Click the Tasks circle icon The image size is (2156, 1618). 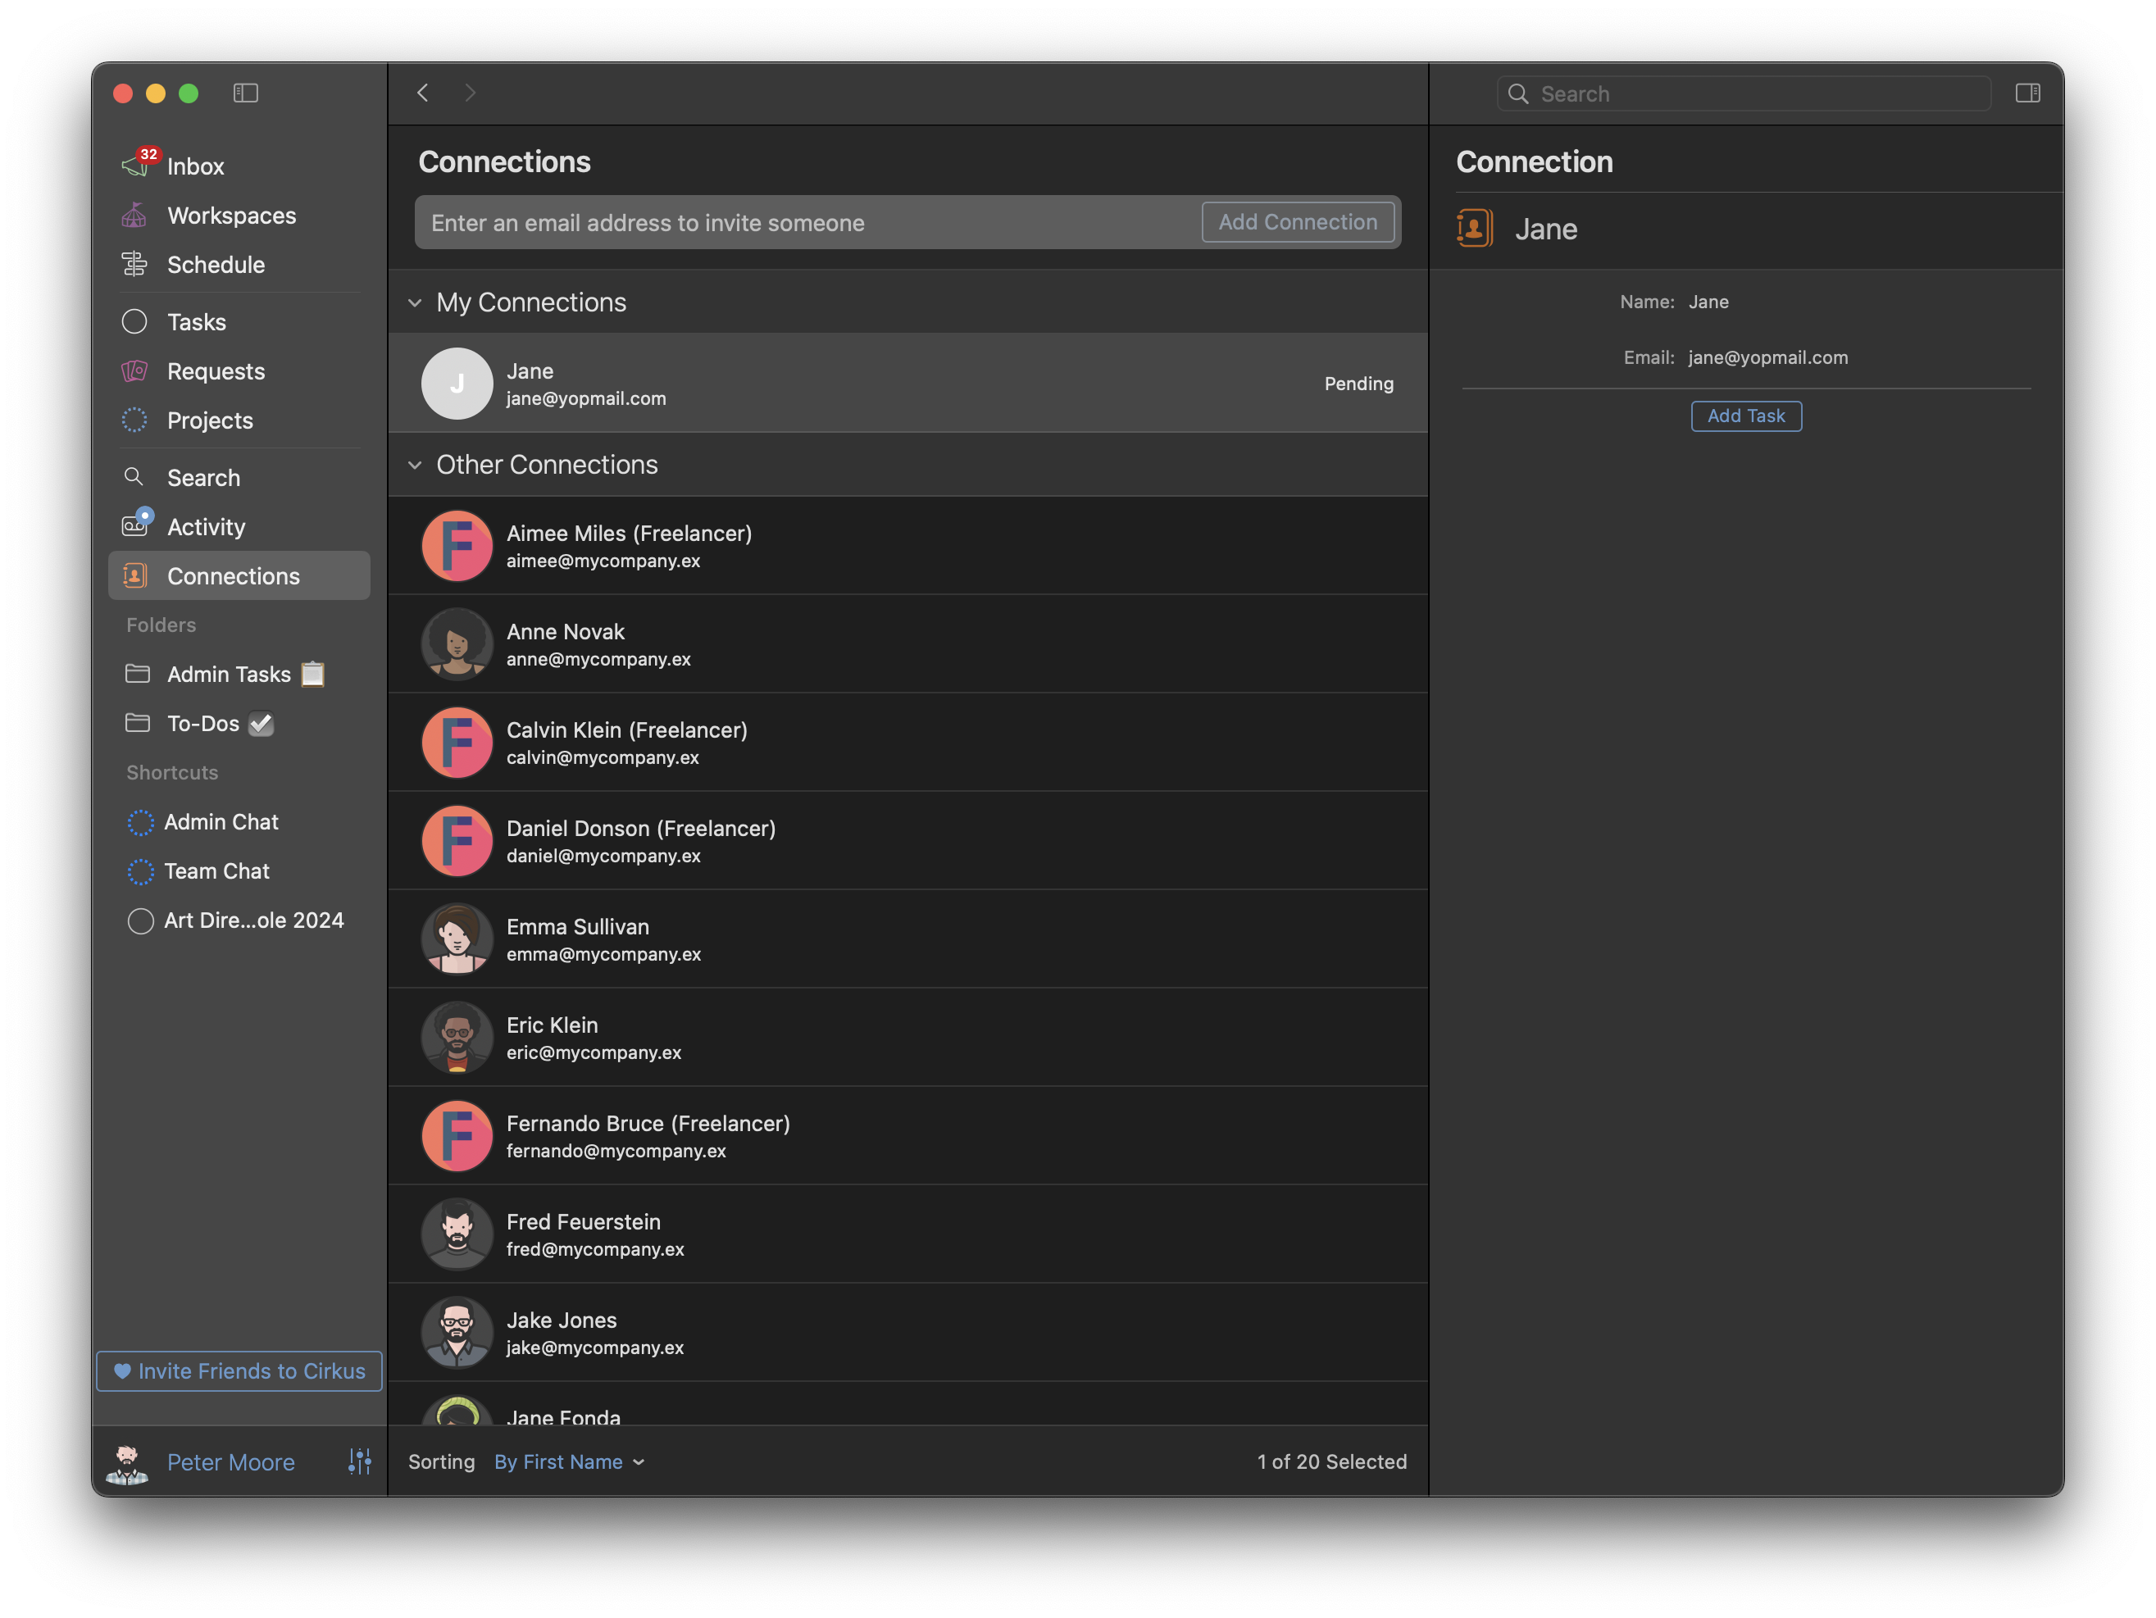(x=134, y=321)
